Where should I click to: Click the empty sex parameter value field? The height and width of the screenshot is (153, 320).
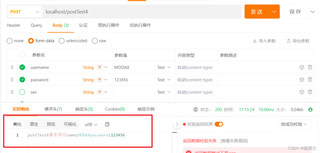coord(134,92)
